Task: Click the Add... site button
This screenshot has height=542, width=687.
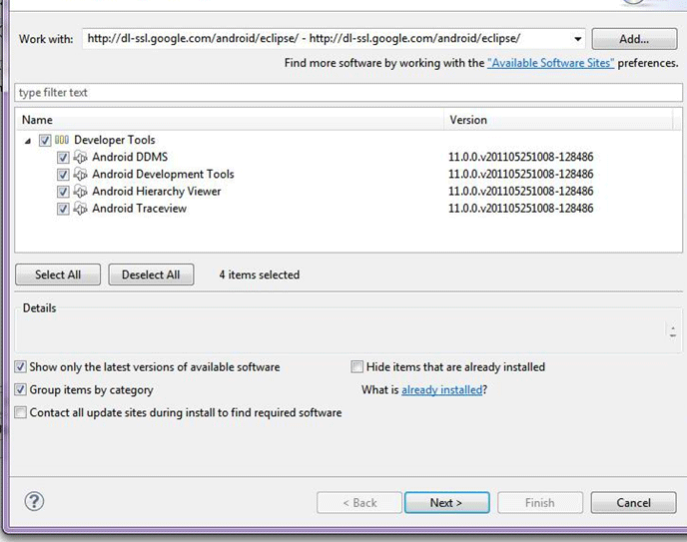Action: coord(634,39)
